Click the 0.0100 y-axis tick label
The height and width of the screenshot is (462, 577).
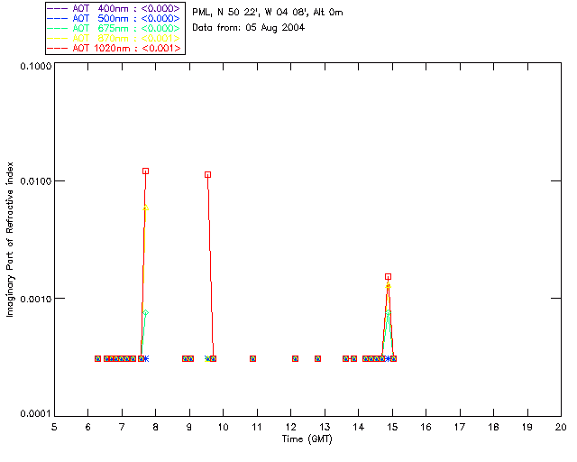click(35, 181)
